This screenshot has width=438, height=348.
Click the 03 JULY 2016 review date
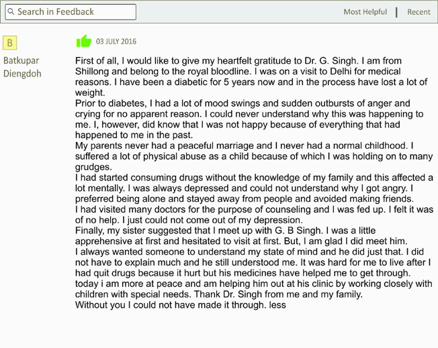click(116, 42)
